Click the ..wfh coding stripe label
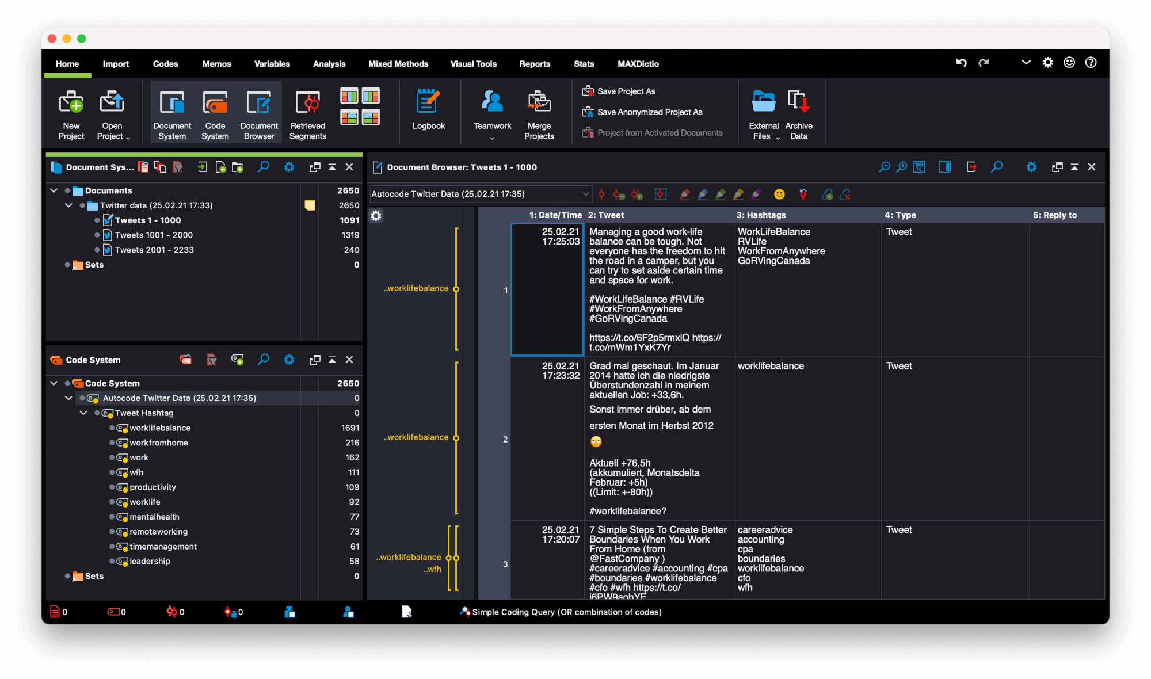1151x679 pixels. click(x=432, y=569)
